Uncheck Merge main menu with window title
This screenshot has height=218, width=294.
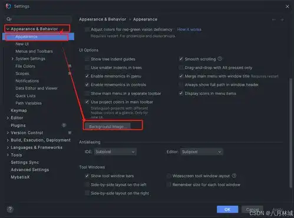pos(181,76)
